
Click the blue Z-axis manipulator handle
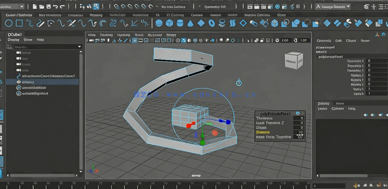point(228,122)
